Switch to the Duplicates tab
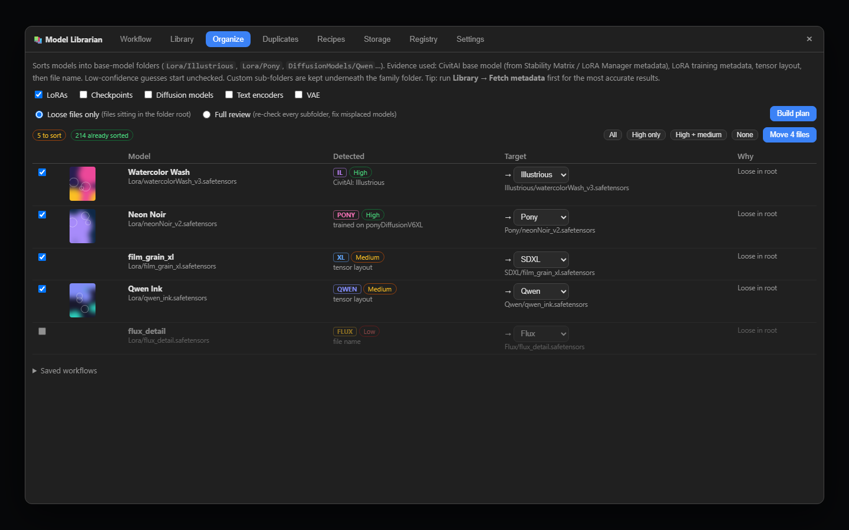849x530 pixels. (281, 39)
